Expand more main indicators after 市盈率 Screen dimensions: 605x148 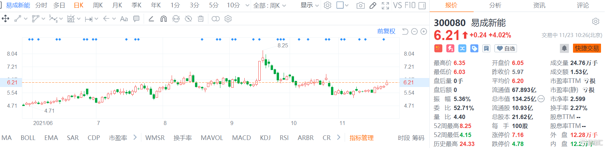click(135, 137)
